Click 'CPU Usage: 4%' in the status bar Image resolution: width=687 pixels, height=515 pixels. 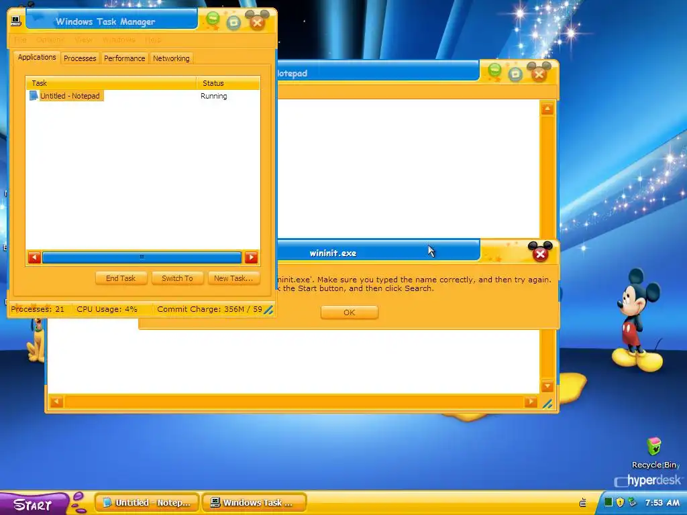point(107,309)
